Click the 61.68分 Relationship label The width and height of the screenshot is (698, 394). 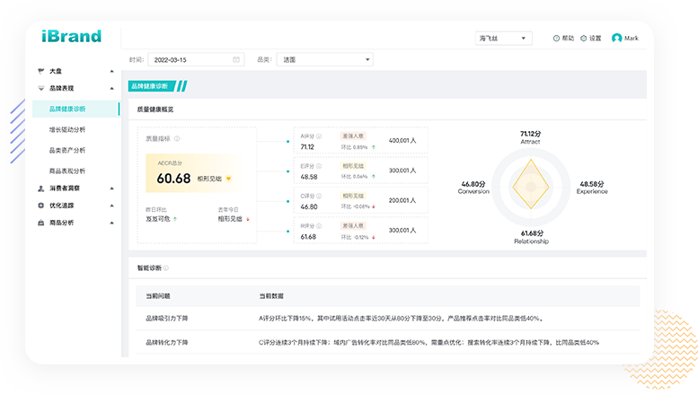click(x=532, y=237)
